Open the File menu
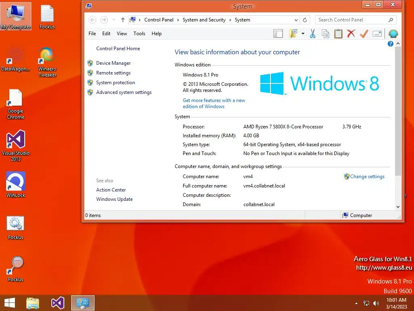This screenshot has width=414, height=311. pos(92,34)
